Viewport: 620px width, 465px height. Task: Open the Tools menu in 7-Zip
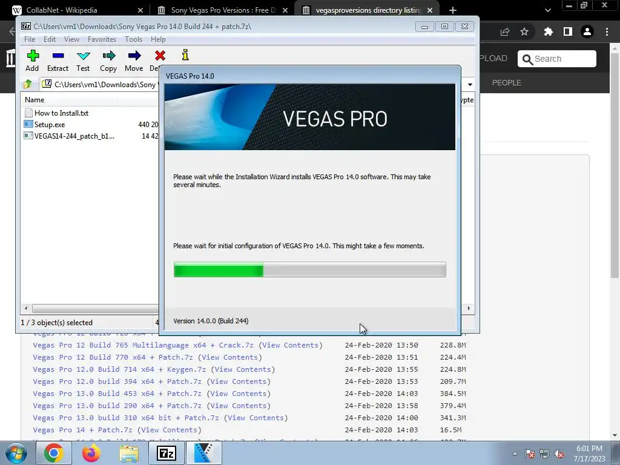click(x=133, y=39)
